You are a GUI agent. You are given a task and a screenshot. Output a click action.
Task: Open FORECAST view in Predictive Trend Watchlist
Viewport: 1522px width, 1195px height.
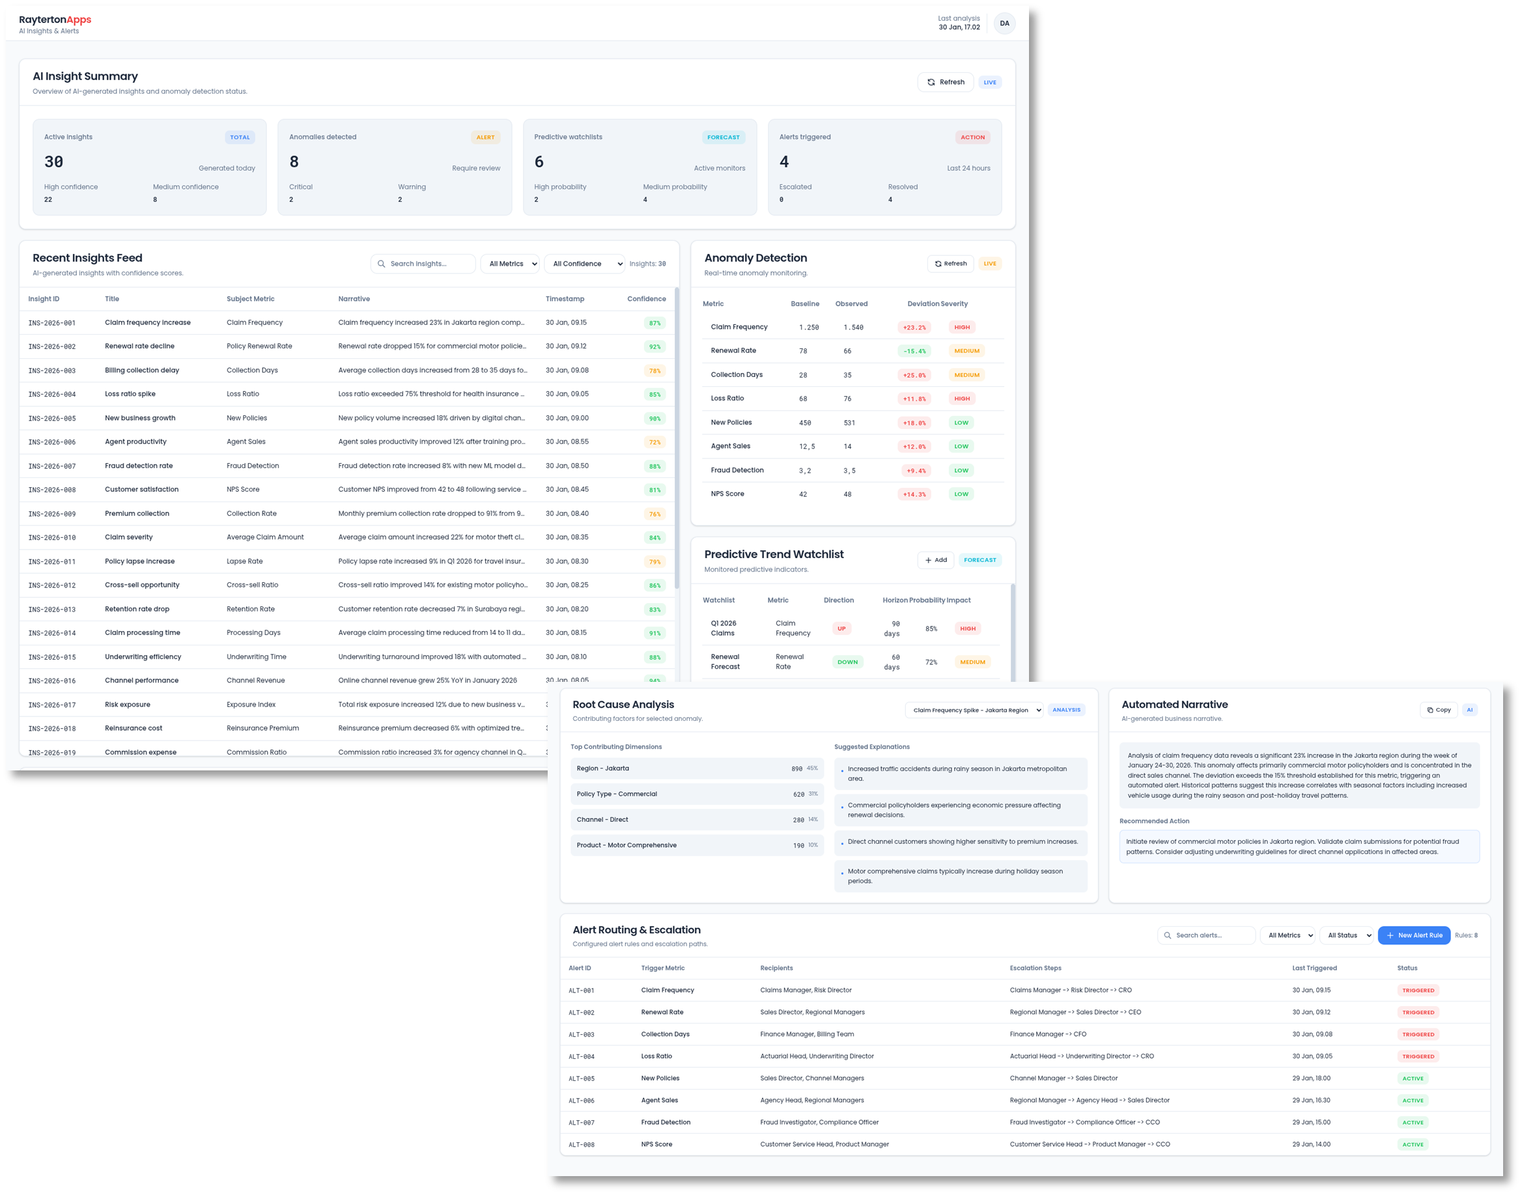click(x=979, y=559)
